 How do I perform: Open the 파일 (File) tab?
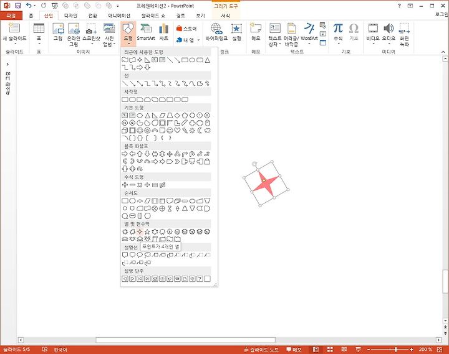tap(11, 16)
